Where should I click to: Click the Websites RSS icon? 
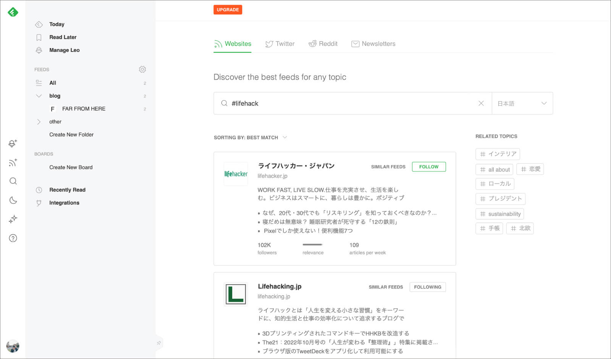pos(218,44)
